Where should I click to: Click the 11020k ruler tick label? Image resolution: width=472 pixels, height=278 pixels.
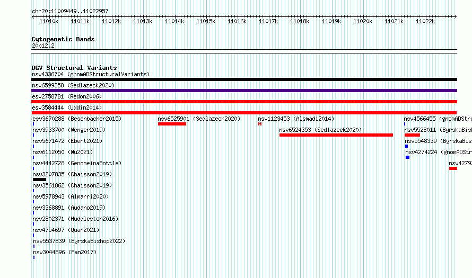click(x=362, y=22)
